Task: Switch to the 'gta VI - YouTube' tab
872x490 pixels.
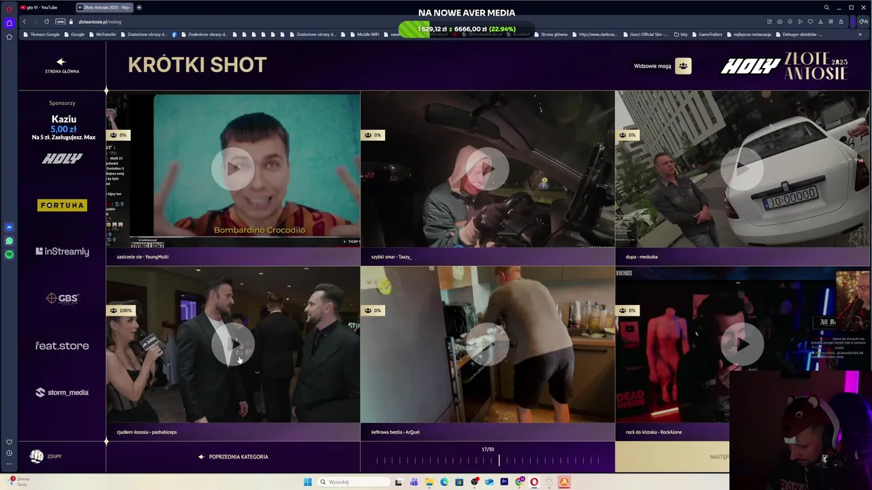Action: coord(45,7)
